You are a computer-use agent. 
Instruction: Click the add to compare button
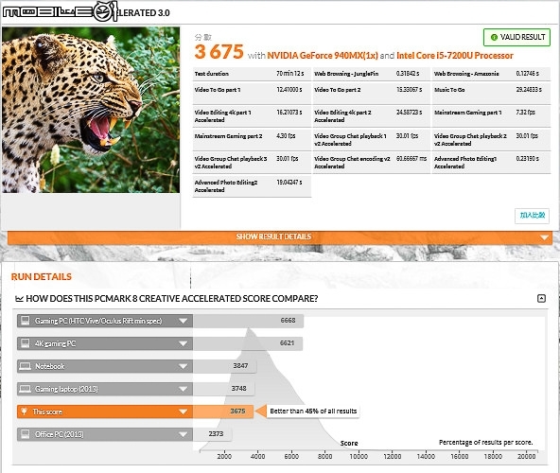pyautogui.click(x=532, y=216)
